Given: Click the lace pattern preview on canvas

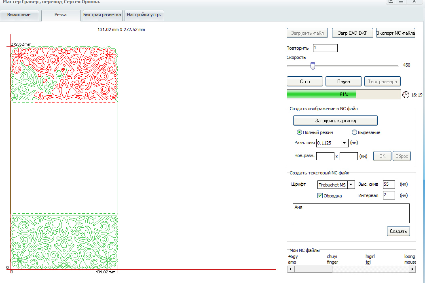Looking at the screenshot, I should pos(64,157).
